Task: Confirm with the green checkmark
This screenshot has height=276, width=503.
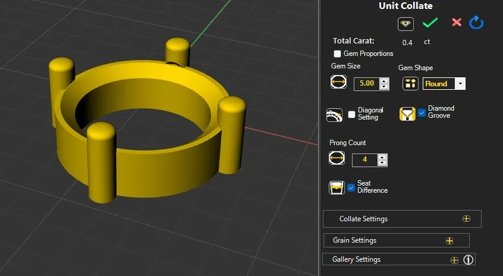Action: point(430,23)
